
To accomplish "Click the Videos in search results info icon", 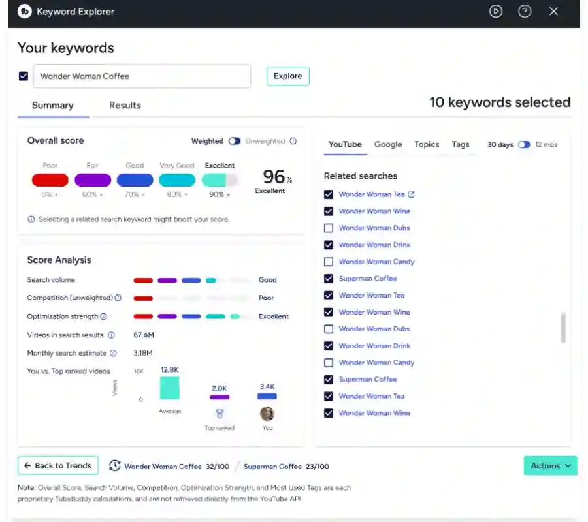I will (111, 335).
